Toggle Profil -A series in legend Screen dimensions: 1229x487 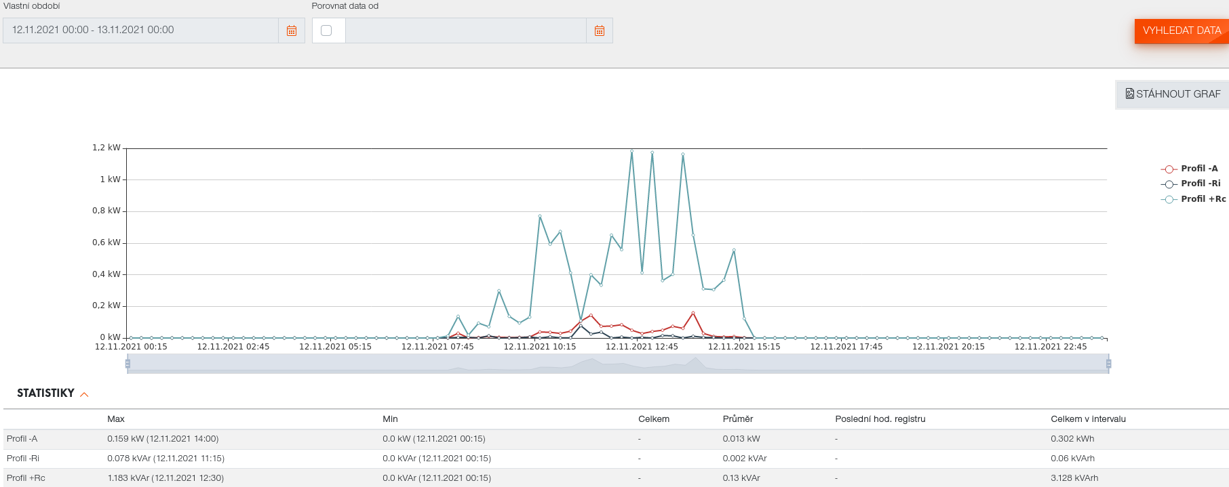[1198, 169]
